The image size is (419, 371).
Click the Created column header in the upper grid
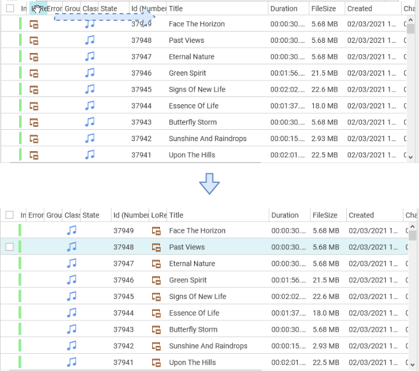pyautogui.click(x=359, y=9)
